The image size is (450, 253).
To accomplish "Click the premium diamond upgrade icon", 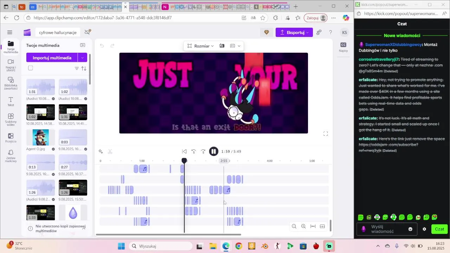I will point(266,32).
